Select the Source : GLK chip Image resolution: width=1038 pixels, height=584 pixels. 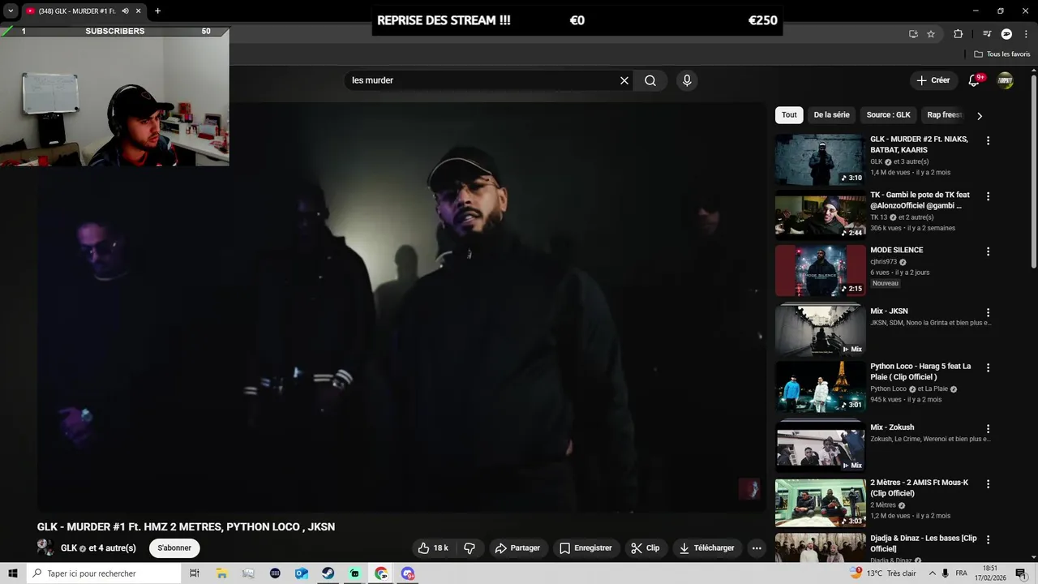tap(888, 115)
